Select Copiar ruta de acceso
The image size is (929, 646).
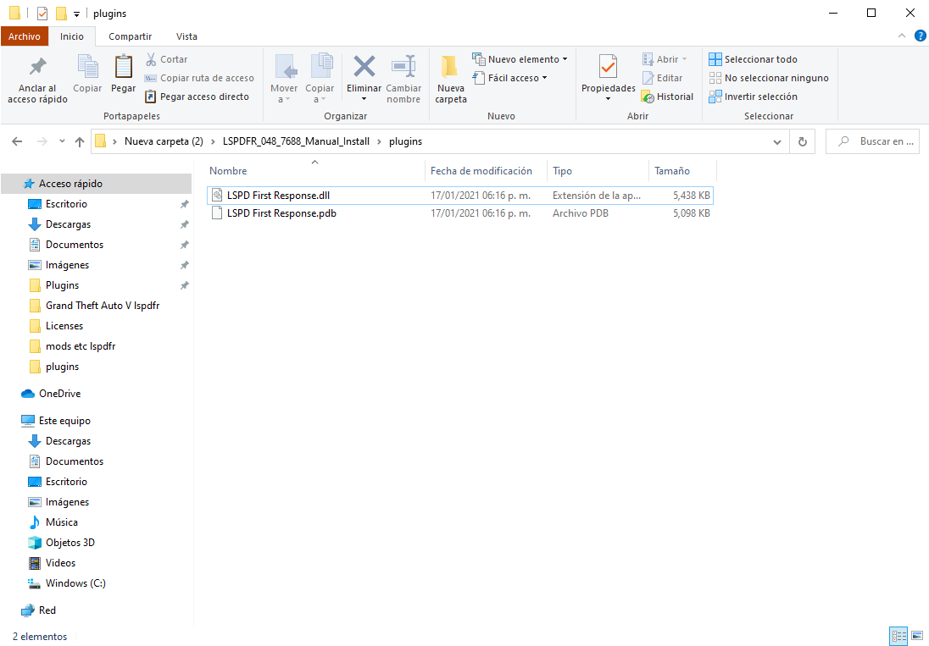200,78
